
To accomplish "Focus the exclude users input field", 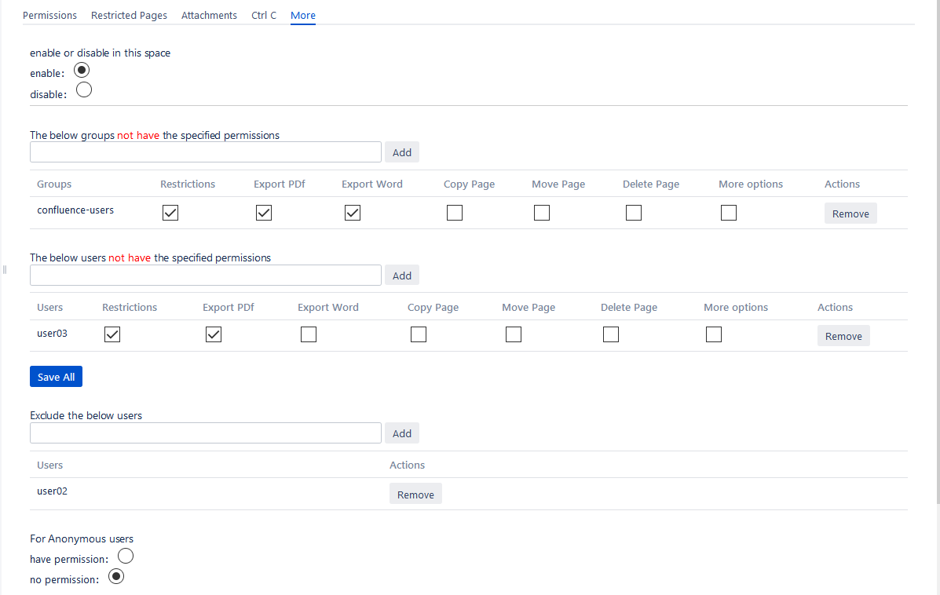I will tap(206, 433).
